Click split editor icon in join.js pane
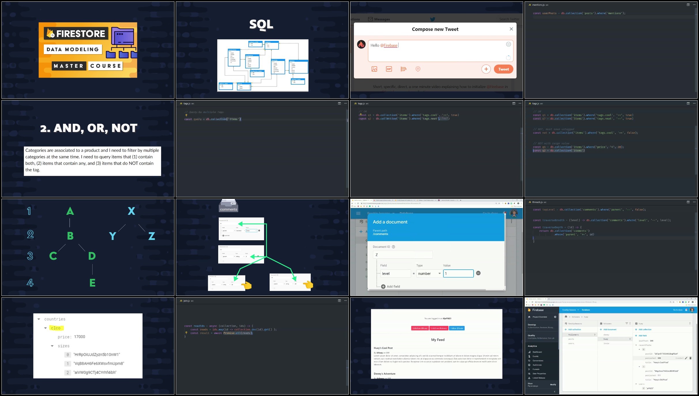The image size is (699, 396). (x=339, y=301)
